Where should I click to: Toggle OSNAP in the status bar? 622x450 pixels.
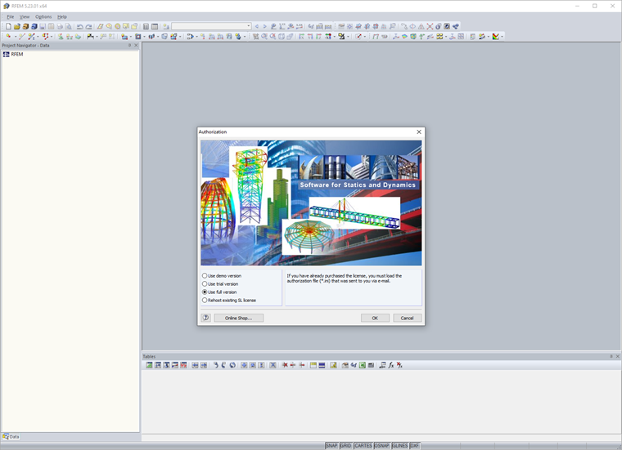(381, 446)
